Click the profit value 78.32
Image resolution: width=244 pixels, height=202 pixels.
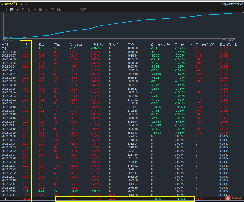[x=73, y=140]
